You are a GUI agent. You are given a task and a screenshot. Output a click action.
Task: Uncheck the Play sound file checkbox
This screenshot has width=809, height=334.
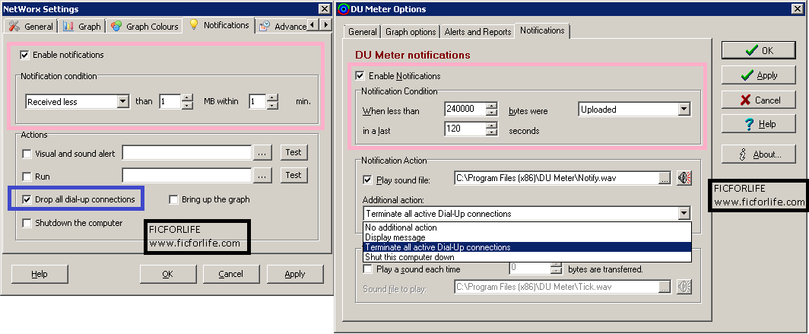click(x=368, y=180)
